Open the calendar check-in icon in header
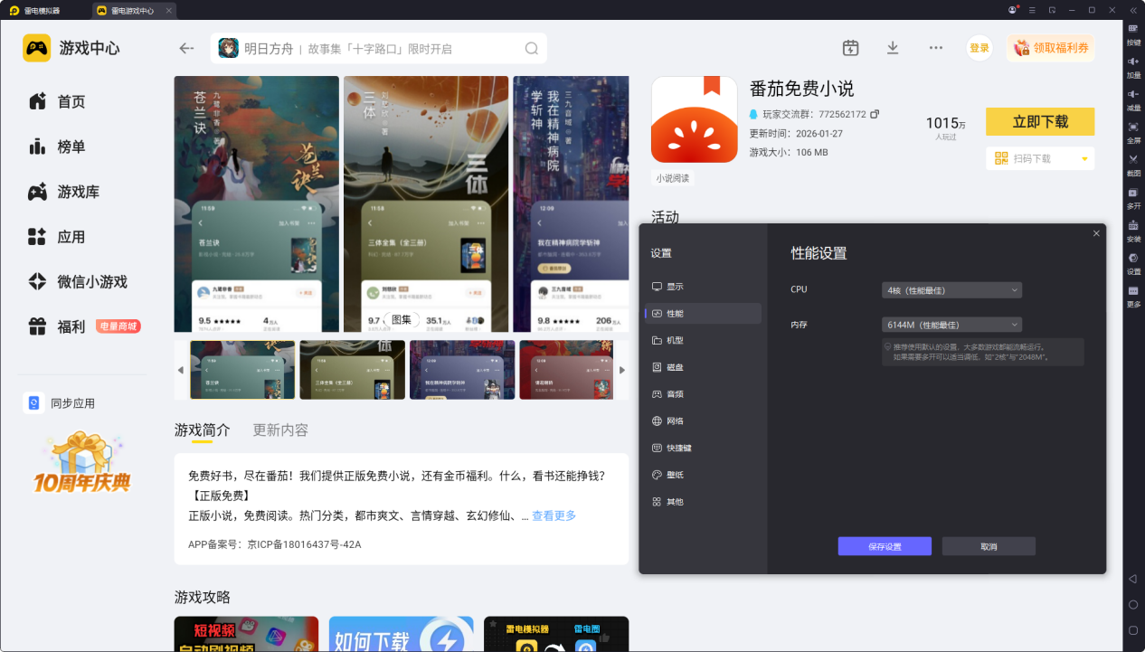Screen dimensions: 1145x652 coord(850,48)
